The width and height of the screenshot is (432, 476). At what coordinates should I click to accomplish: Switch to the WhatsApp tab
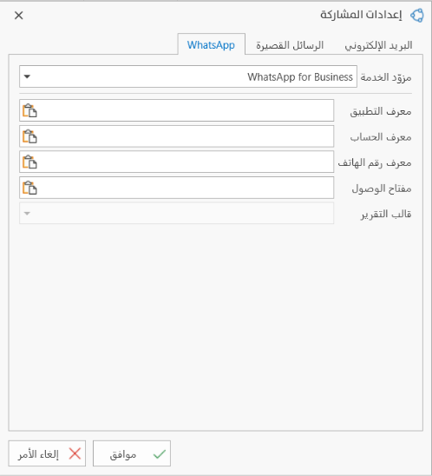pos(212,44)
